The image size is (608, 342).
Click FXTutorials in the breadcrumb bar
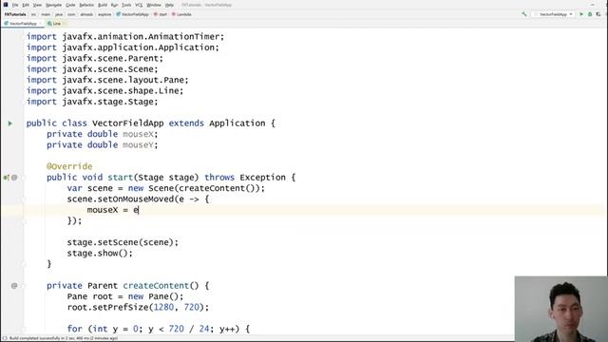coord(15,14)
